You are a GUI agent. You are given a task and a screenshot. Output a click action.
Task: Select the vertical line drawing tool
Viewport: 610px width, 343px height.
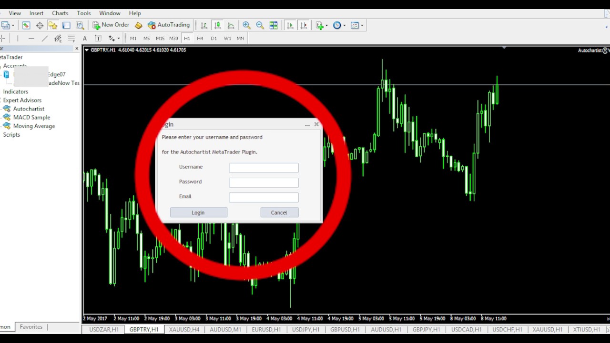(18, 38)
